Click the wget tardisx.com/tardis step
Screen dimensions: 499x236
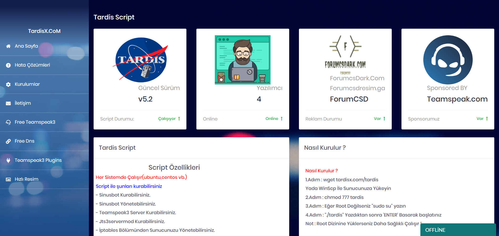point(342,180)
